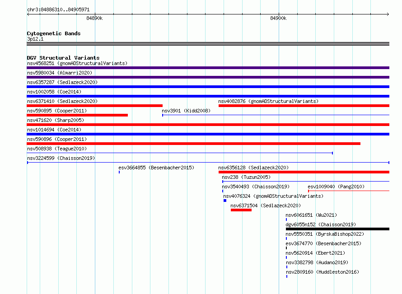Select the nsv5550351 (ByrskaBishop2022) label
The width and height of the screenshot is (402, 294).
click(325, 234)
